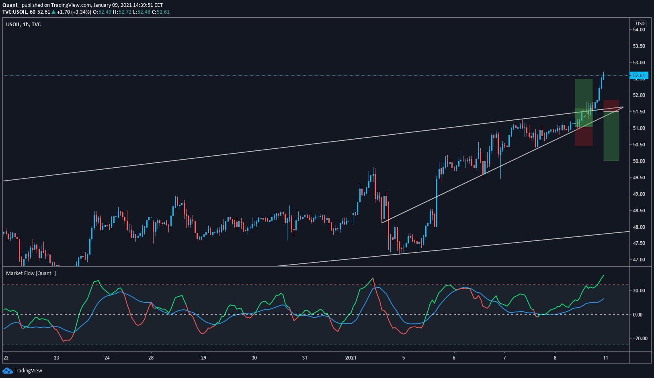Screen dimensions: 654x378
Task: Click the 49.50 price axis label
Action: point(639,178)
